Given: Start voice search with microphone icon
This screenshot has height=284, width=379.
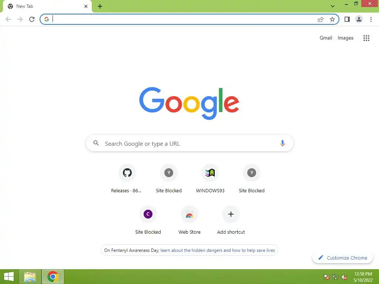Looking at the screenshot, I should pyautogui.click(x=282, y=143).
